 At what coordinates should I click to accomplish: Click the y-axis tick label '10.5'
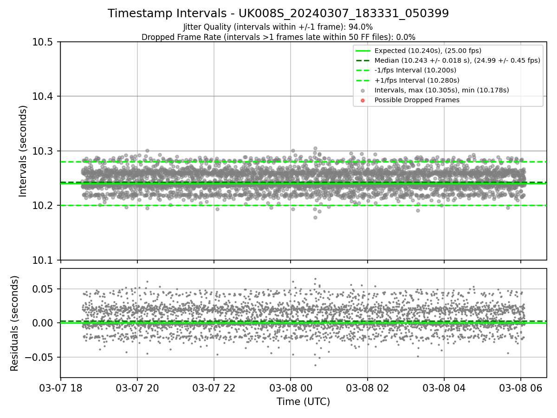coord(44,42)
